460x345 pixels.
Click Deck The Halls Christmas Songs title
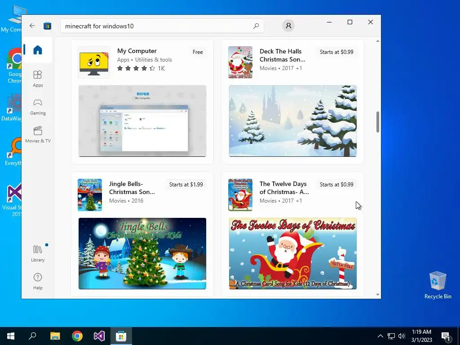click(x=283, y=55)
